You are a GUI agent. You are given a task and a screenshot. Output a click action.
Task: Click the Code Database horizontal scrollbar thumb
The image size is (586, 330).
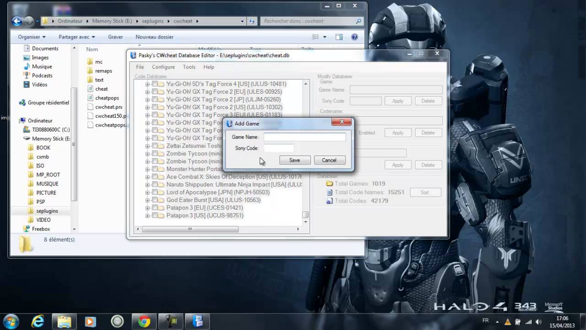pos(190,229)
